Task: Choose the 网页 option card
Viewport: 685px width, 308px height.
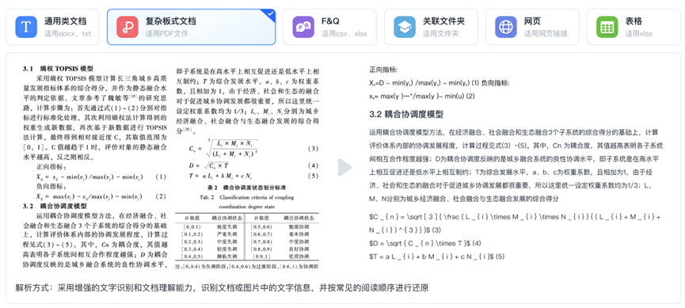Action: (532, 27)
